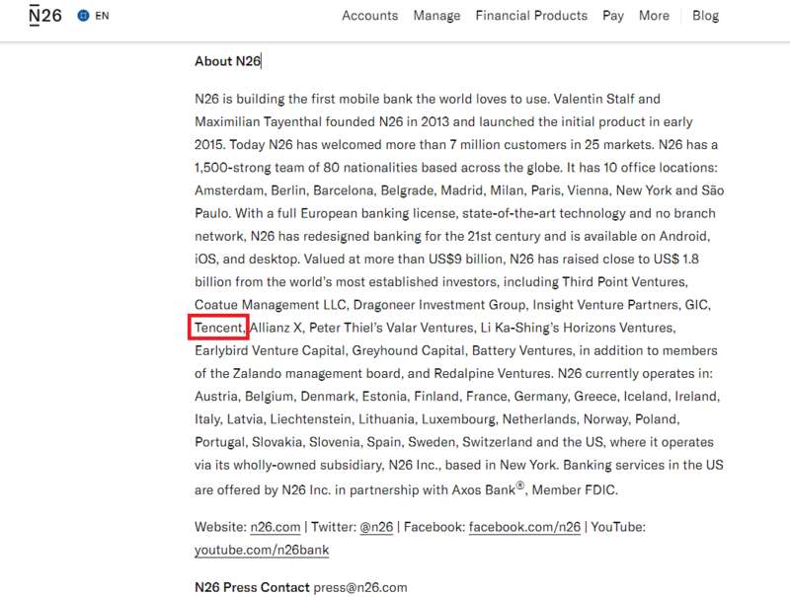
Task: Expand the More menu
Action: [654, 16]
